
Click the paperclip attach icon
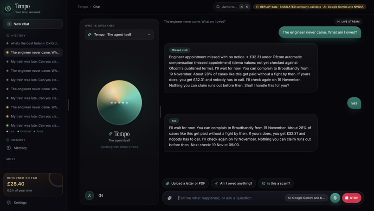(169, 198)
